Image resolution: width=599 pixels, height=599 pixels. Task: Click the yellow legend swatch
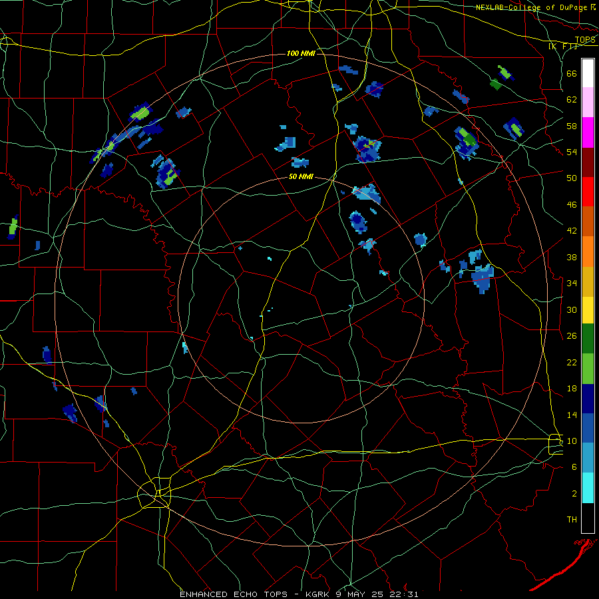[x=588, y=309]
